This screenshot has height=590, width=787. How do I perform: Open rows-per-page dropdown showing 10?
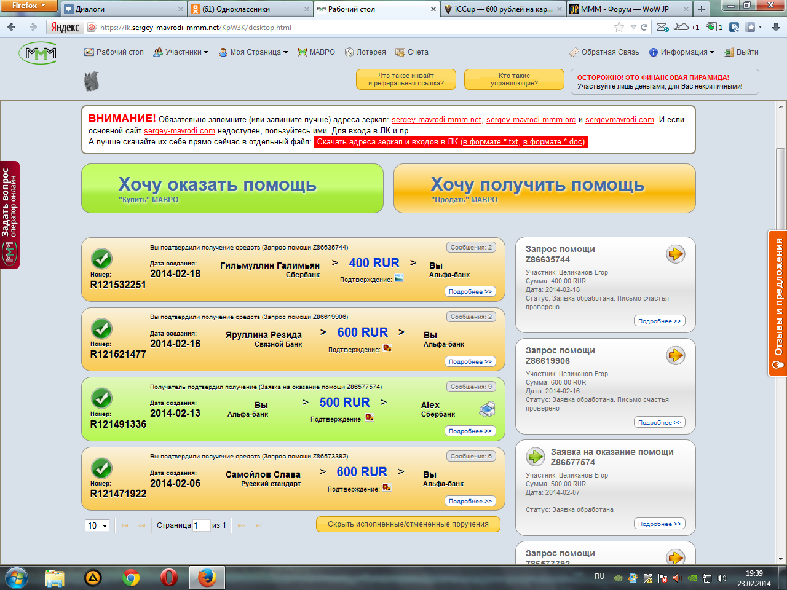point(97,525)
